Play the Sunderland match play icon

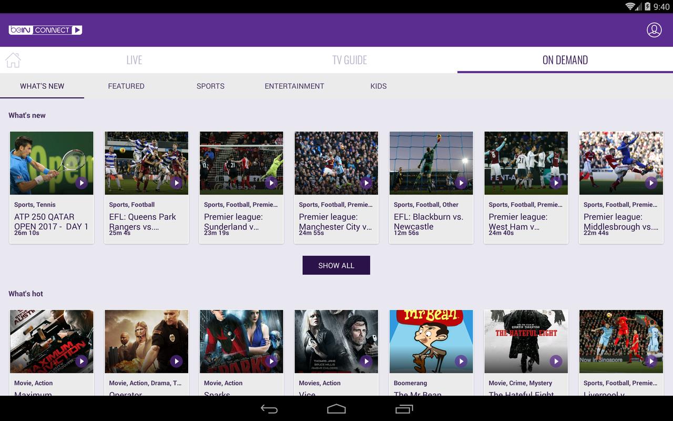[x=271, y=183]
